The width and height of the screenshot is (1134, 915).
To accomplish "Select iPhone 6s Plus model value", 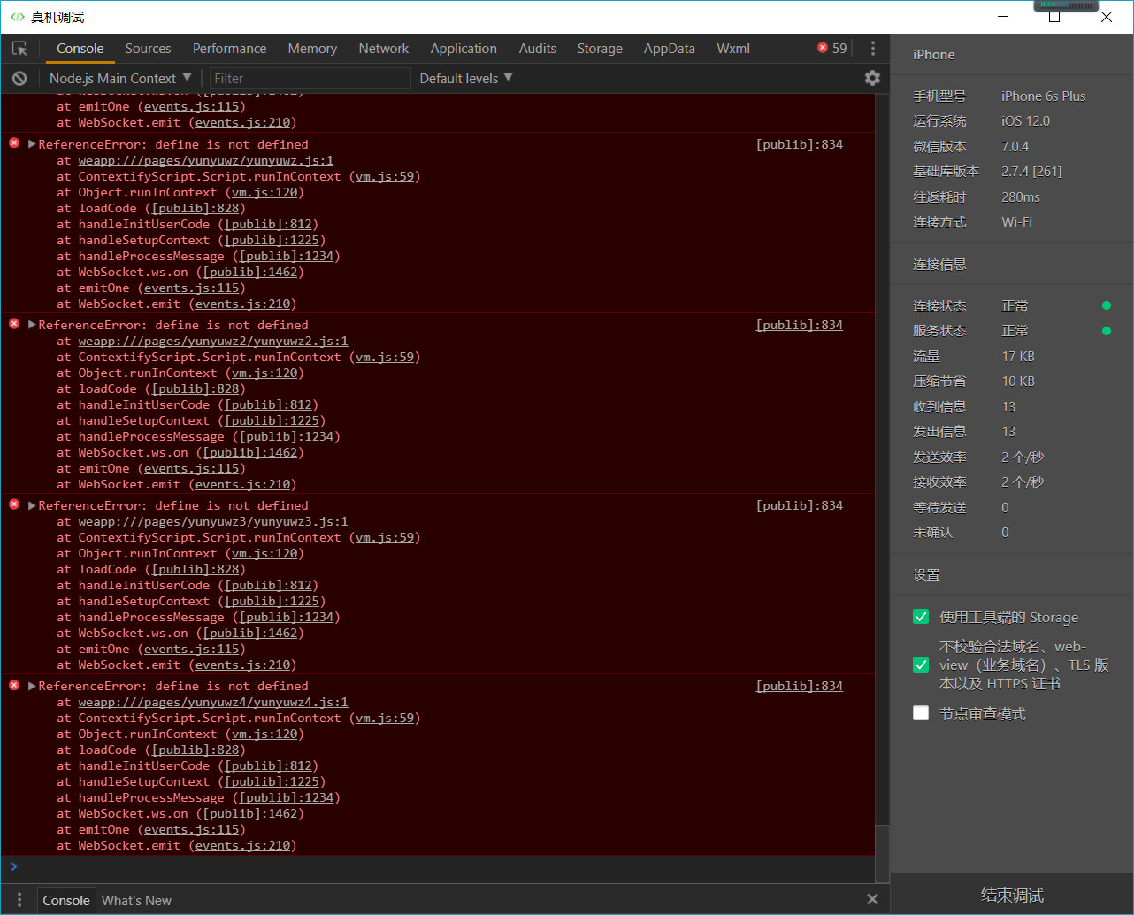I will tap(1044, 96).
